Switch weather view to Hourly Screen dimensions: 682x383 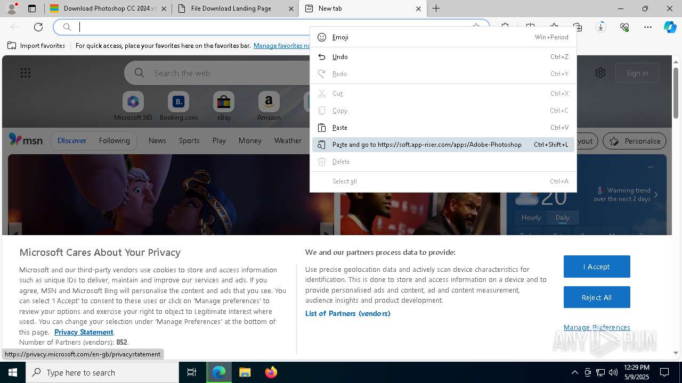click(531, 218)
